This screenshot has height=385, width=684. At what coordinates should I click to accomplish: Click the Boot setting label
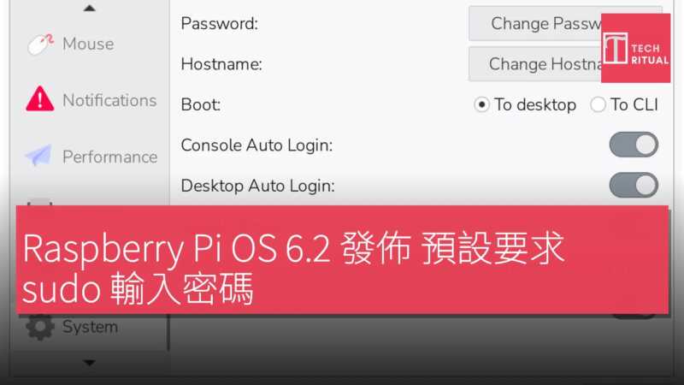[201, 104]
